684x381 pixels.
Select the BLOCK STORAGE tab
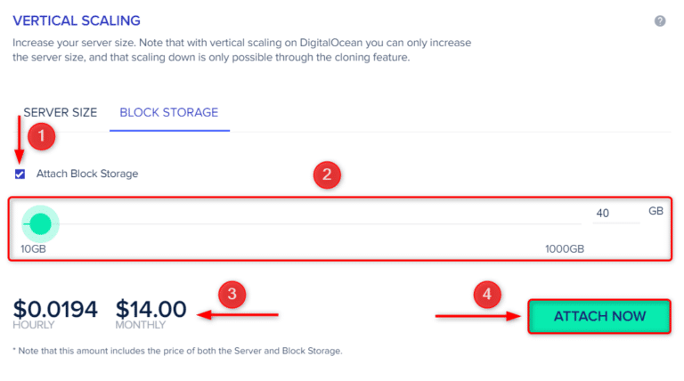coord(168,113)
